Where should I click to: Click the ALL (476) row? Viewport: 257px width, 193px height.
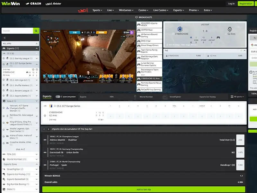click(x=20, y=43)
